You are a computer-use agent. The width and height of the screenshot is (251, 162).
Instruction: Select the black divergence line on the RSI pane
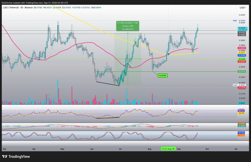click(108, 118)
